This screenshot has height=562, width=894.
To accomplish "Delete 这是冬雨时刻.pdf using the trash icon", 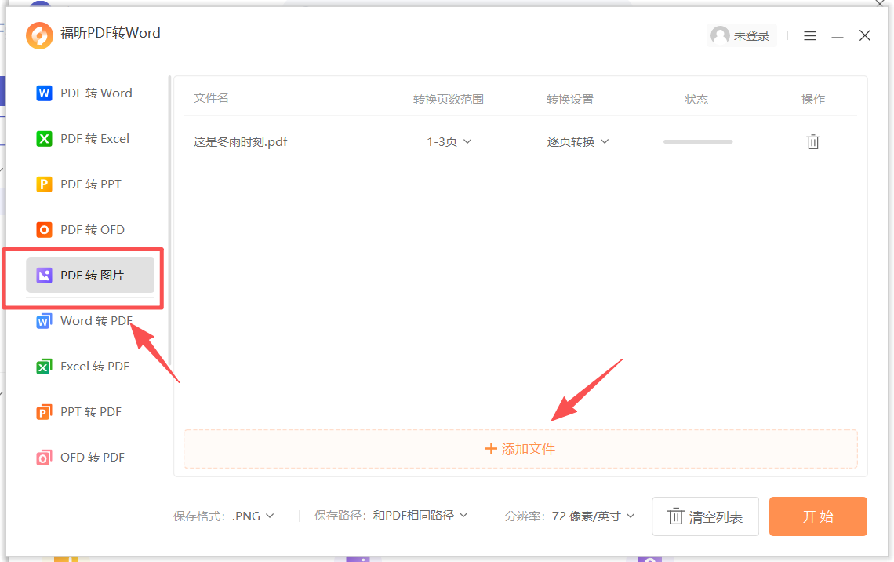I will (812, 141).
